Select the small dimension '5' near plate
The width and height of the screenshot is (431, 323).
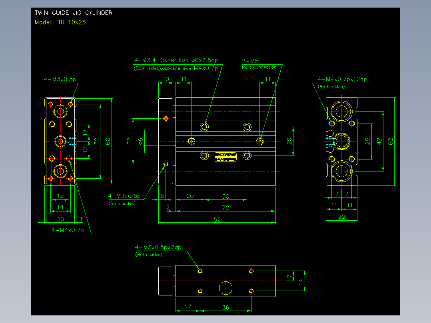coord(162,196)
